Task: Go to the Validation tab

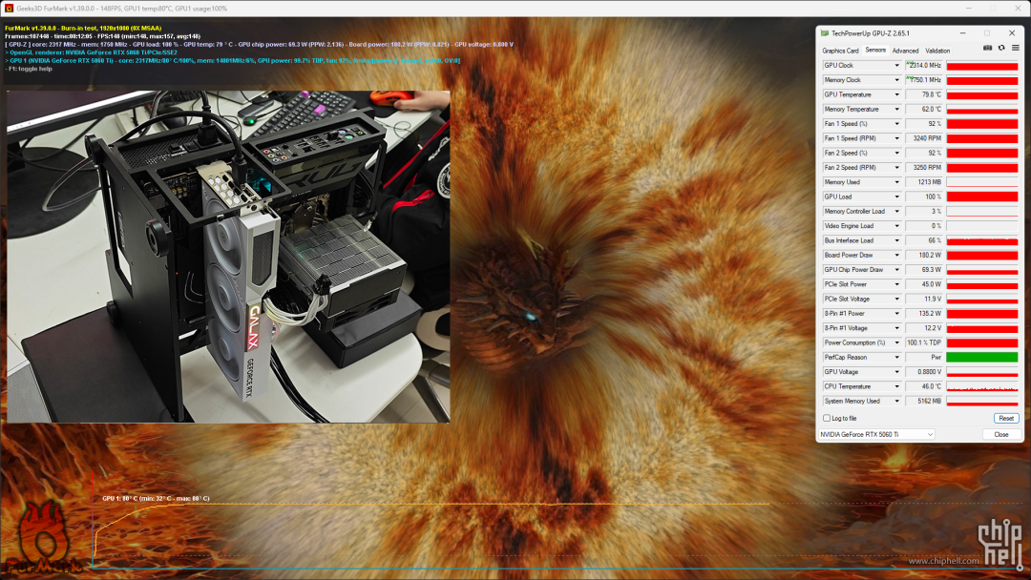Action: pyautogui.click(x=937, y=51)
